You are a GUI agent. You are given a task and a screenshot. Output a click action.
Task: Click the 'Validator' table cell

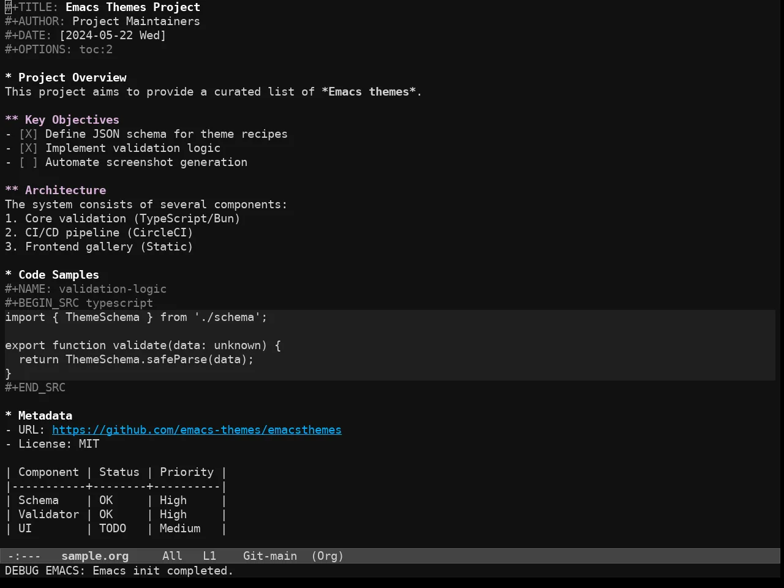tap(48, 514)
